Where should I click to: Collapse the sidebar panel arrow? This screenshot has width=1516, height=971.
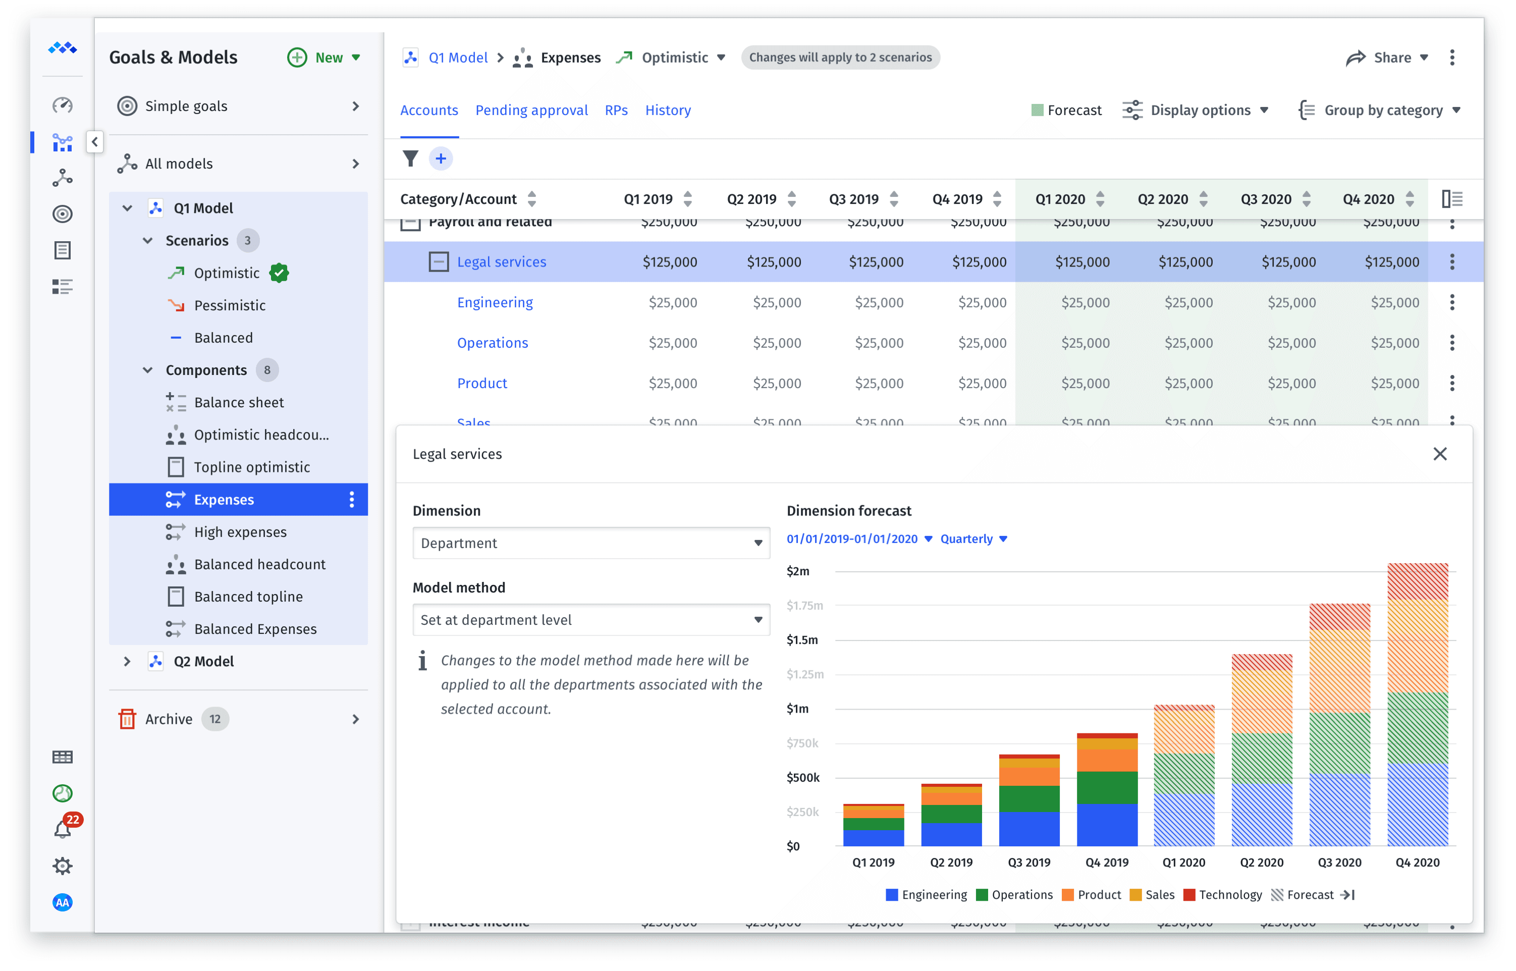pyautogui.click(x=94, y=142)
